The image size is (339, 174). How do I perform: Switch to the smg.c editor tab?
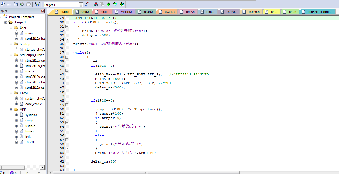pyautogui.click(x=83, y=12)
